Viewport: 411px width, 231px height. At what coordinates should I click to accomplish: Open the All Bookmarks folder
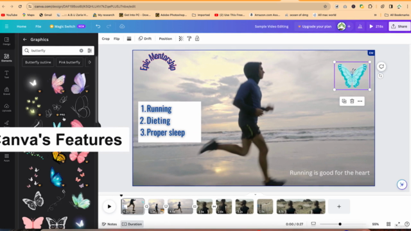coord(397,15)
